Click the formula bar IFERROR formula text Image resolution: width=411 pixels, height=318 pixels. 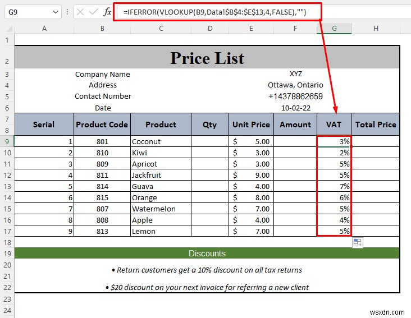214,12
